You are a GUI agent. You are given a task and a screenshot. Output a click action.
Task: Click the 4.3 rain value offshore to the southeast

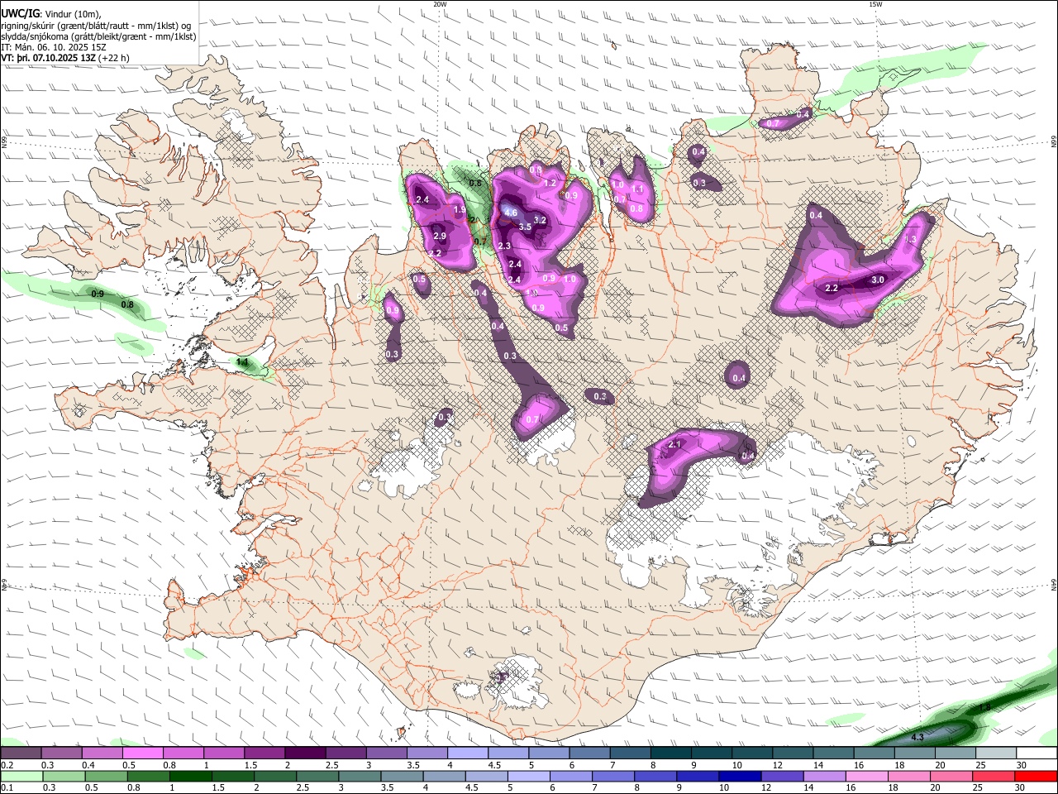tap(917, 737)
